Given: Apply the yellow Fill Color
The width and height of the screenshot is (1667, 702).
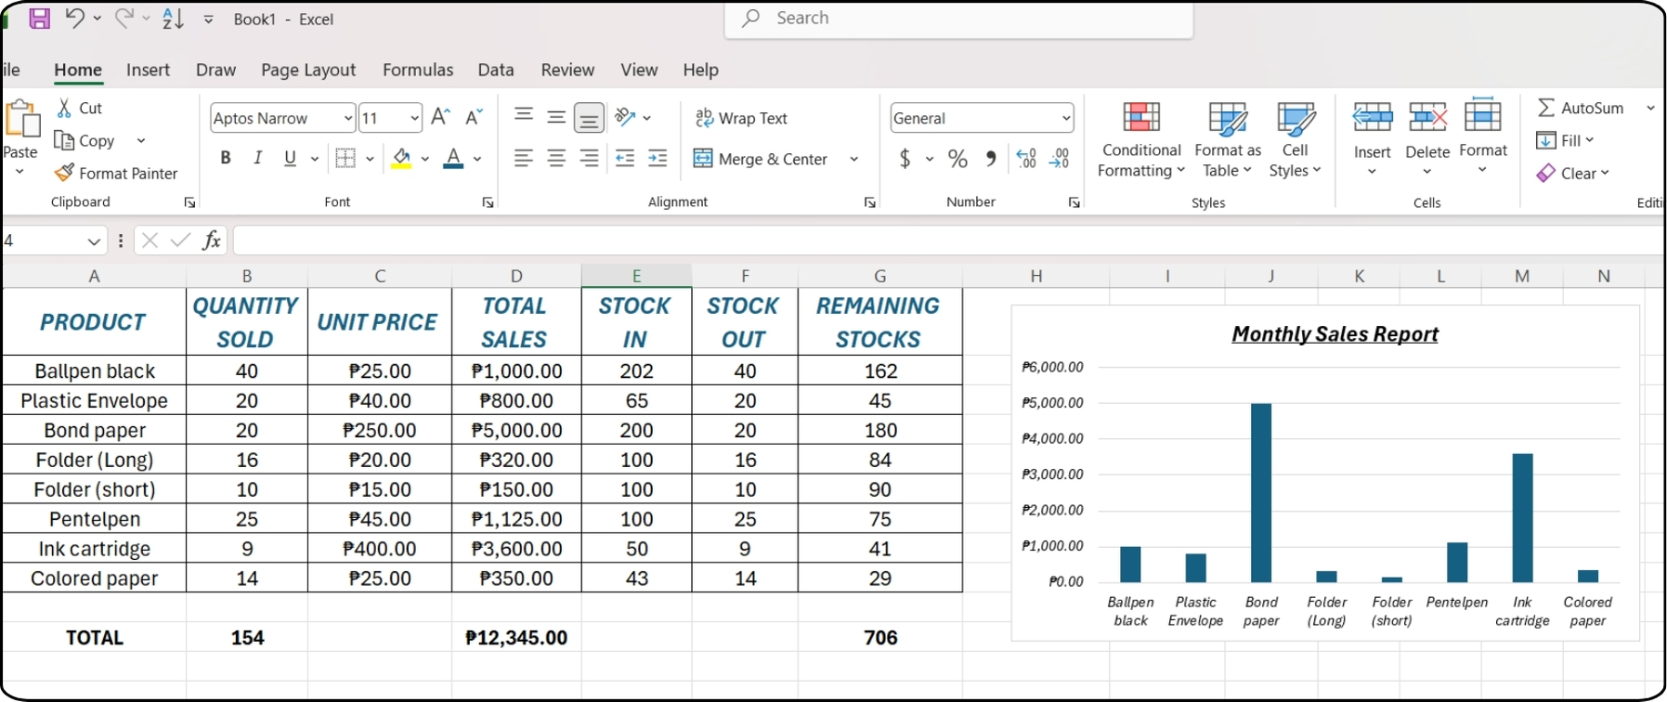Looking at the screenshot, I should coord(401,158).
